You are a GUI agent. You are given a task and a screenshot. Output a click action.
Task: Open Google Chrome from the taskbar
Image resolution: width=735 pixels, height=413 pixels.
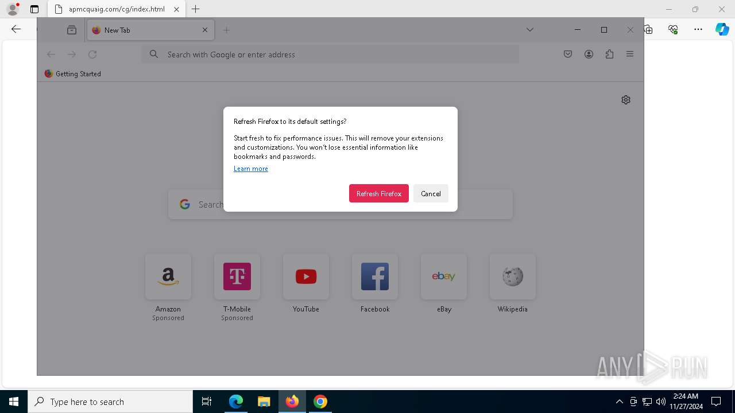coord(320,402)
